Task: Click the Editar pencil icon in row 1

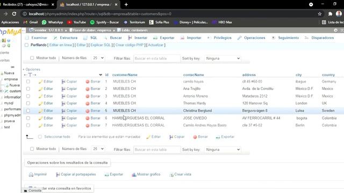Action: tap(40, 81)
